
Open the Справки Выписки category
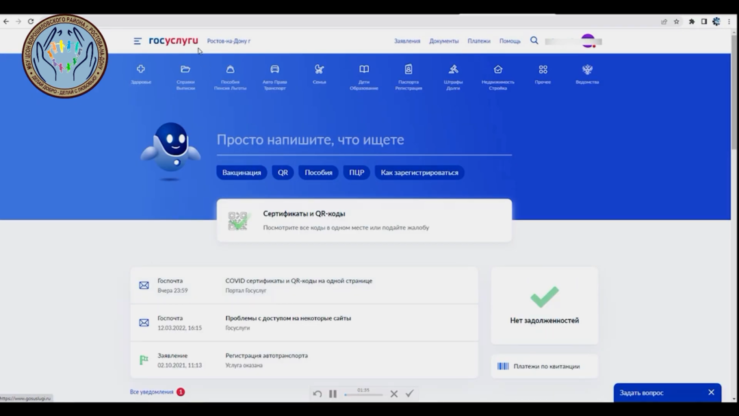[185, 77]
